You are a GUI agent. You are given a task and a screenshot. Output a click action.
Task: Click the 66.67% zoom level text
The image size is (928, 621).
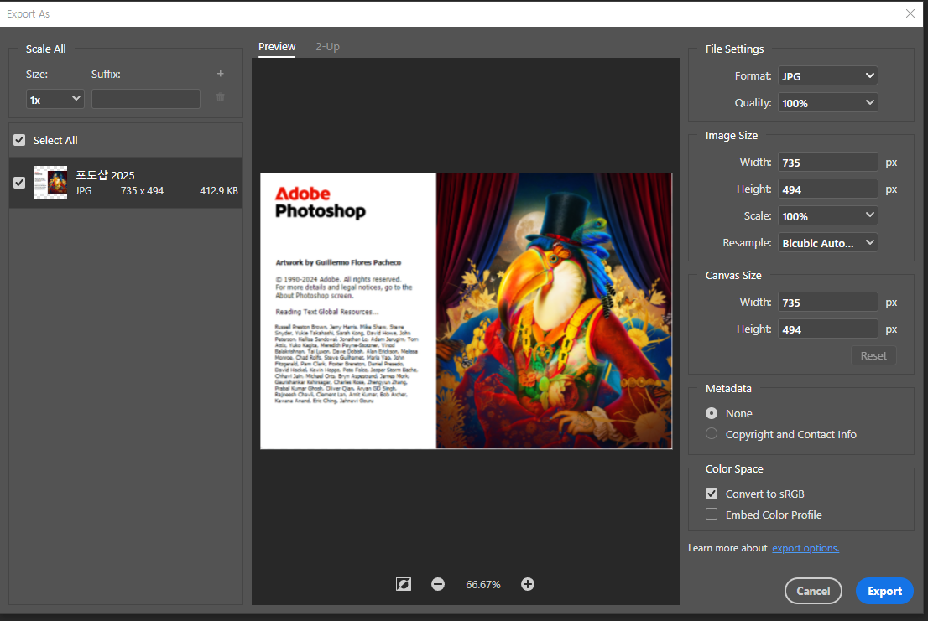point(483,584)
